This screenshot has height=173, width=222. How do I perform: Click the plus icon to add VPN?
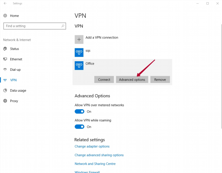pos(79,39)
